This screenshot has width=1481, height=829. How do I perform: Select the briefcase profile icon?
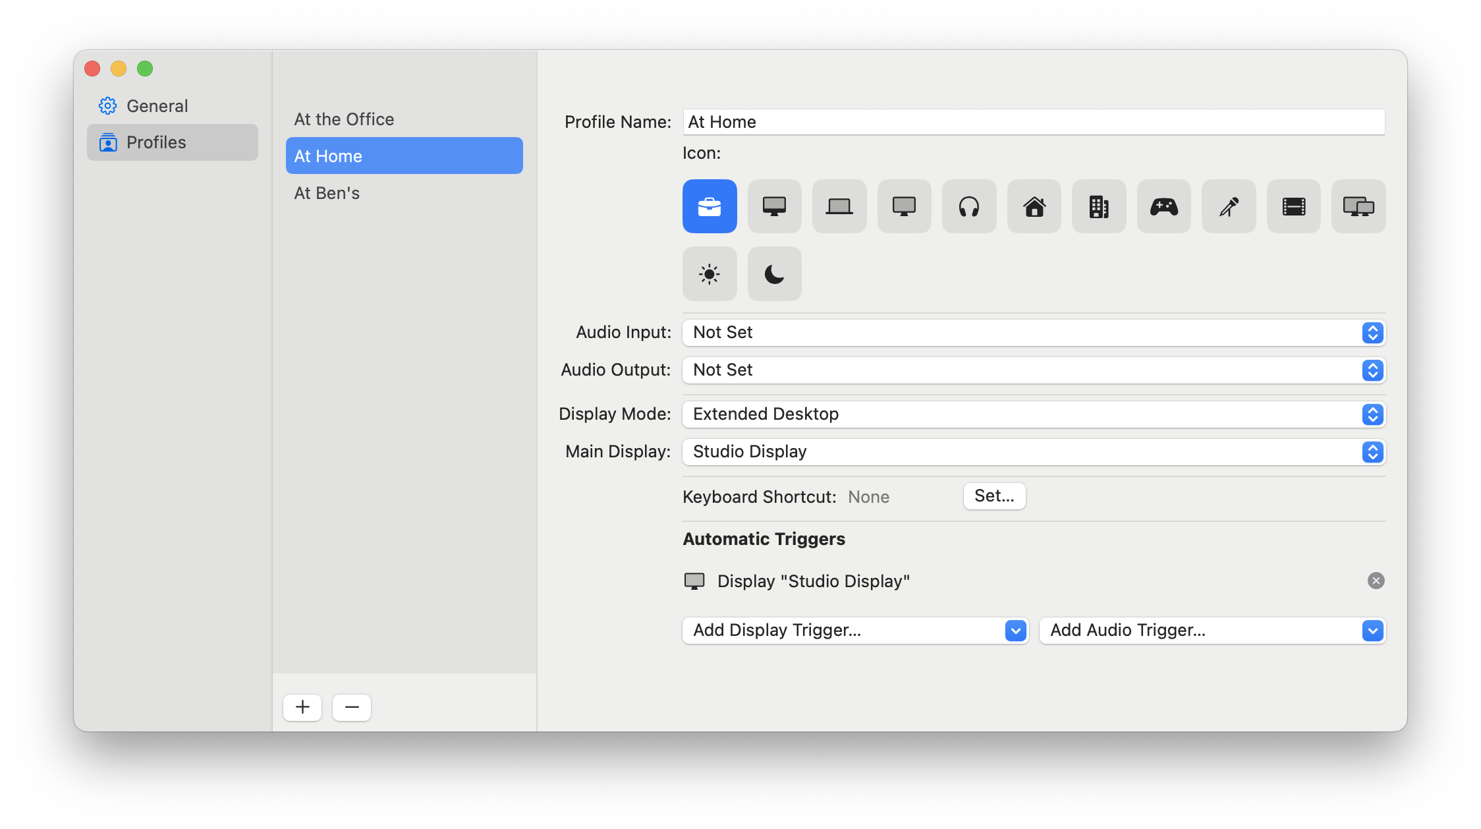click(709, 206)
